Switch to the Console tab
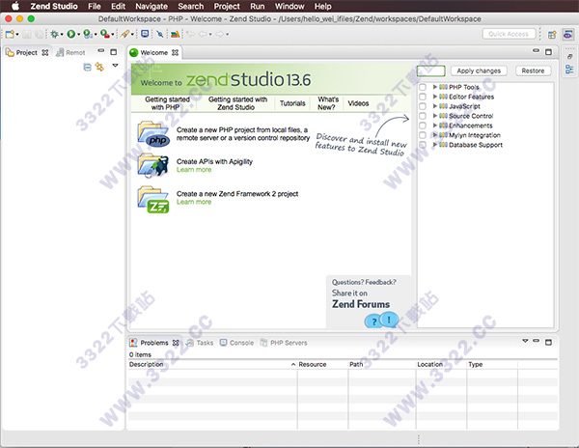 coord(237,343)
